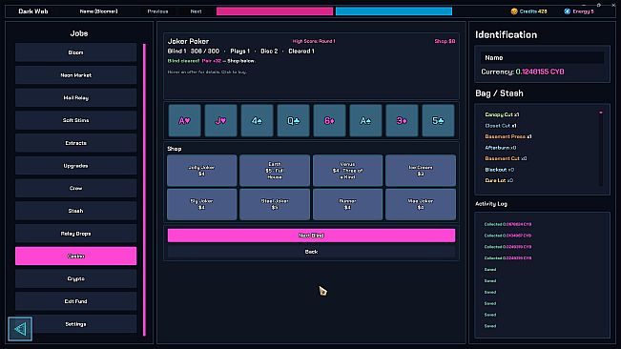Buy the Jolly Joker shop offer
This screenshot has height=349, width=621.
(202, 171)
